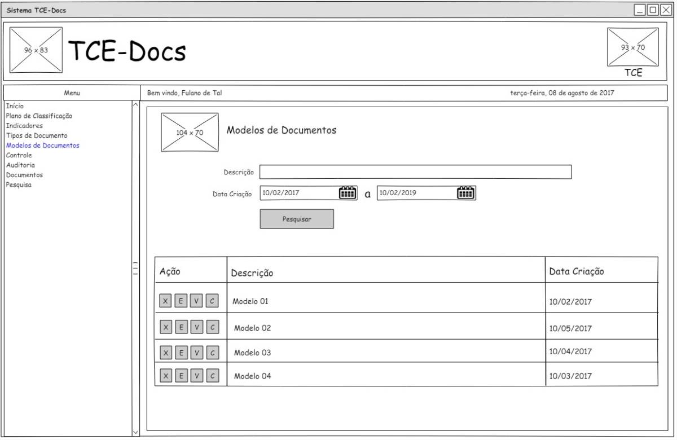This screenshot has width=677, height=440.
Task: Click the TCE logo image in the header
Action: coord(632,47)
